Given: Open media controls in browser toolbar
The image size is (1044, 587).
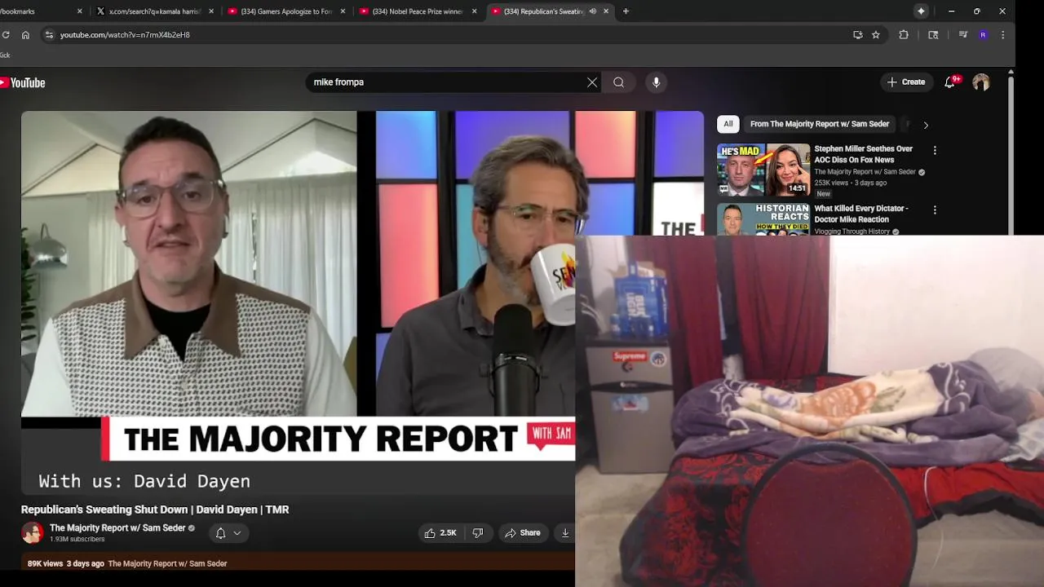Looking at the screenshot, I should [x=963, y=35].
